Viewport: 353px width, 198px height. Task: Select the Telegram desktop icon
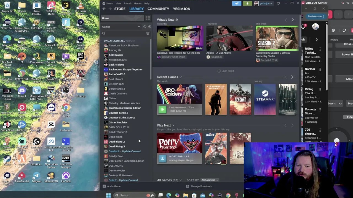point(36,177)
